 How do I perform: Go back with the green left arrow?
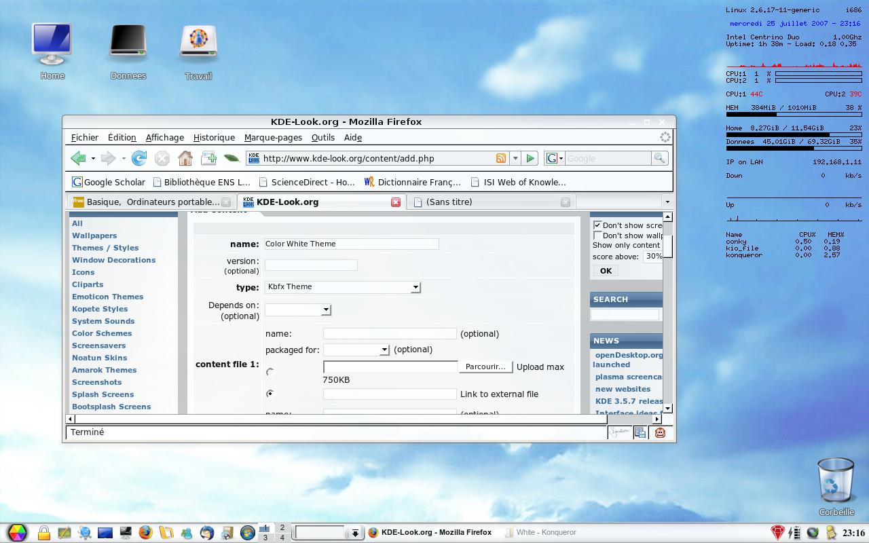pos(78,158)
